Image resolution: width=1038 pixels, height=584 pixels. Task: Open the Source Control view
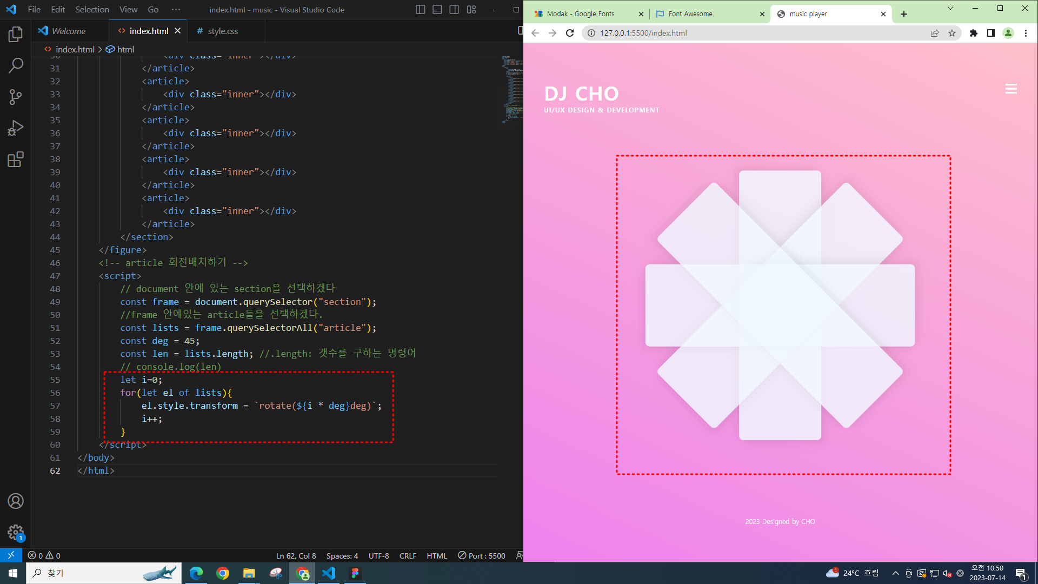click(x=16, y=97)
